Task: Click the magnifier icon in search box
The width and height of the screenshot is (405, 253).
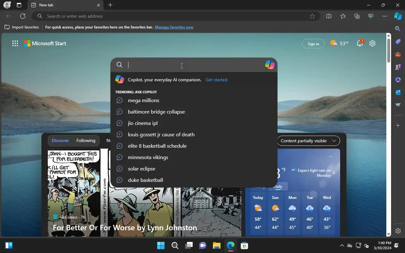Action: [119, 65]
